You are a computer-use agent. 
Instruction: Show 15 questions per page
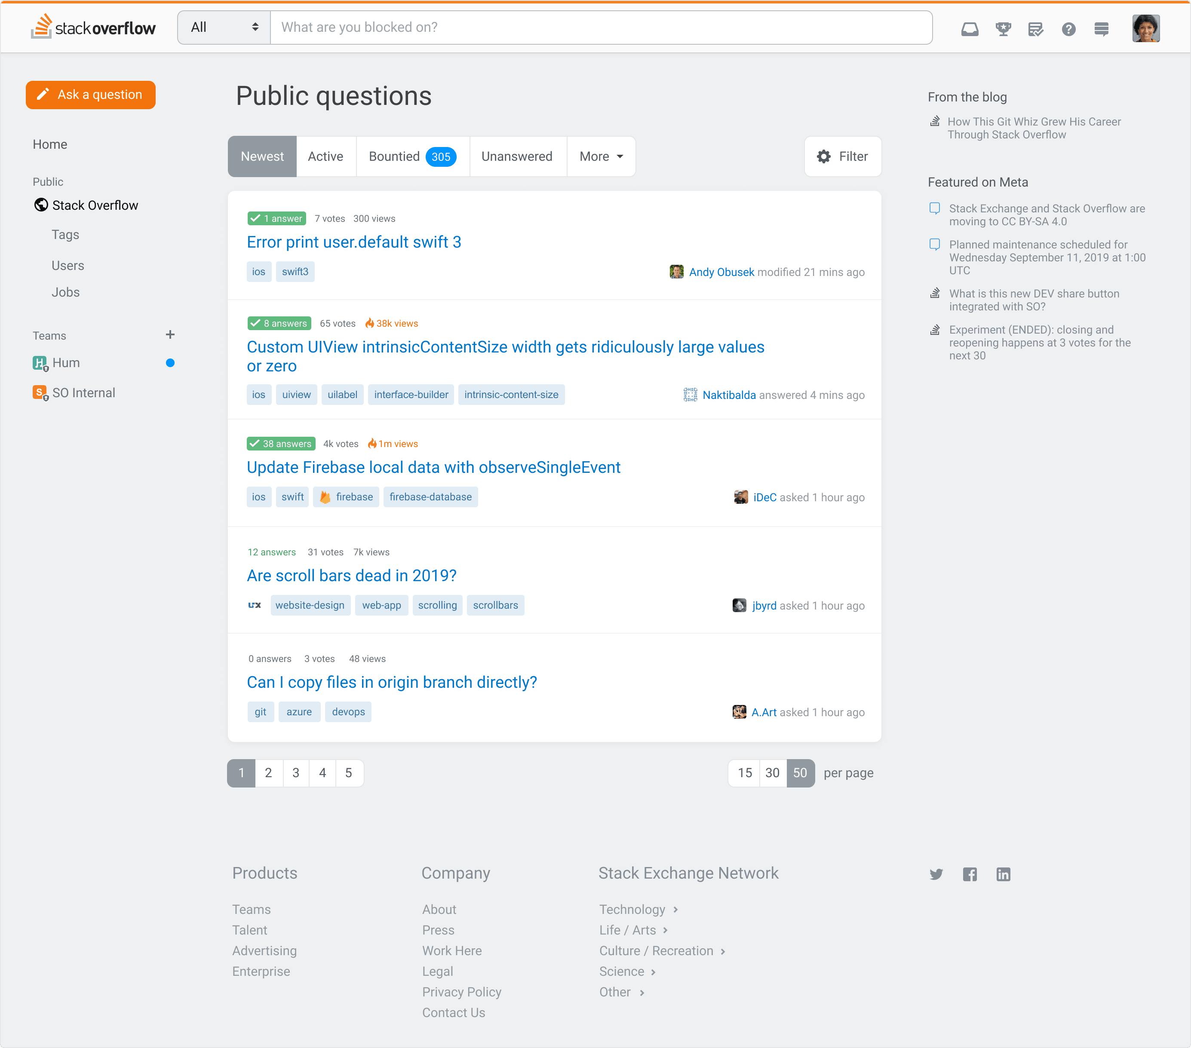coord(744,772)
